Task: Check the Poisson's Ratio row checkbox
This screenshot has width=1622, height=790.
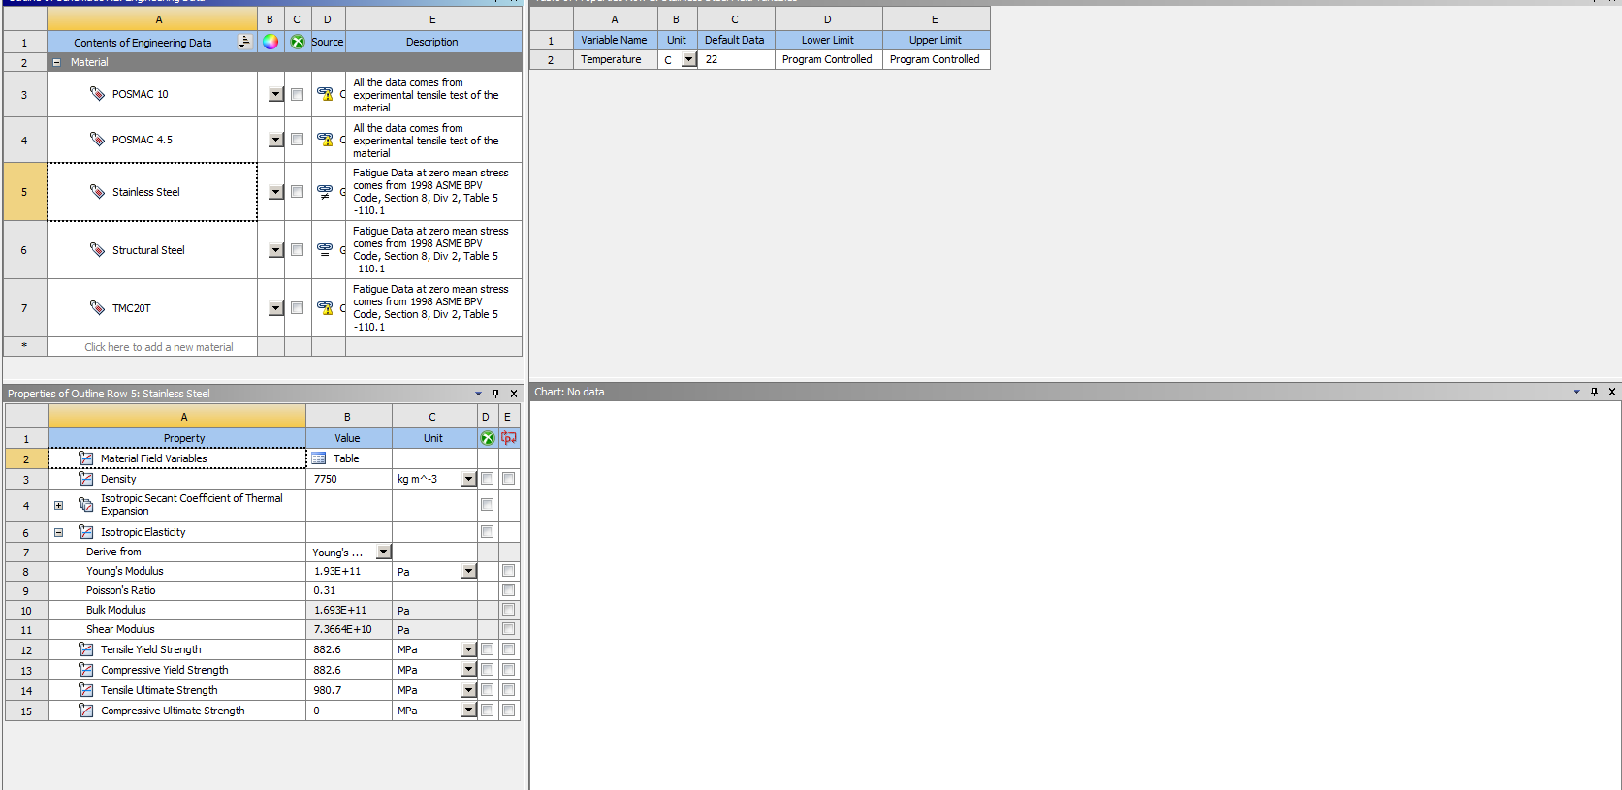Action: click(x=508, y=590)
